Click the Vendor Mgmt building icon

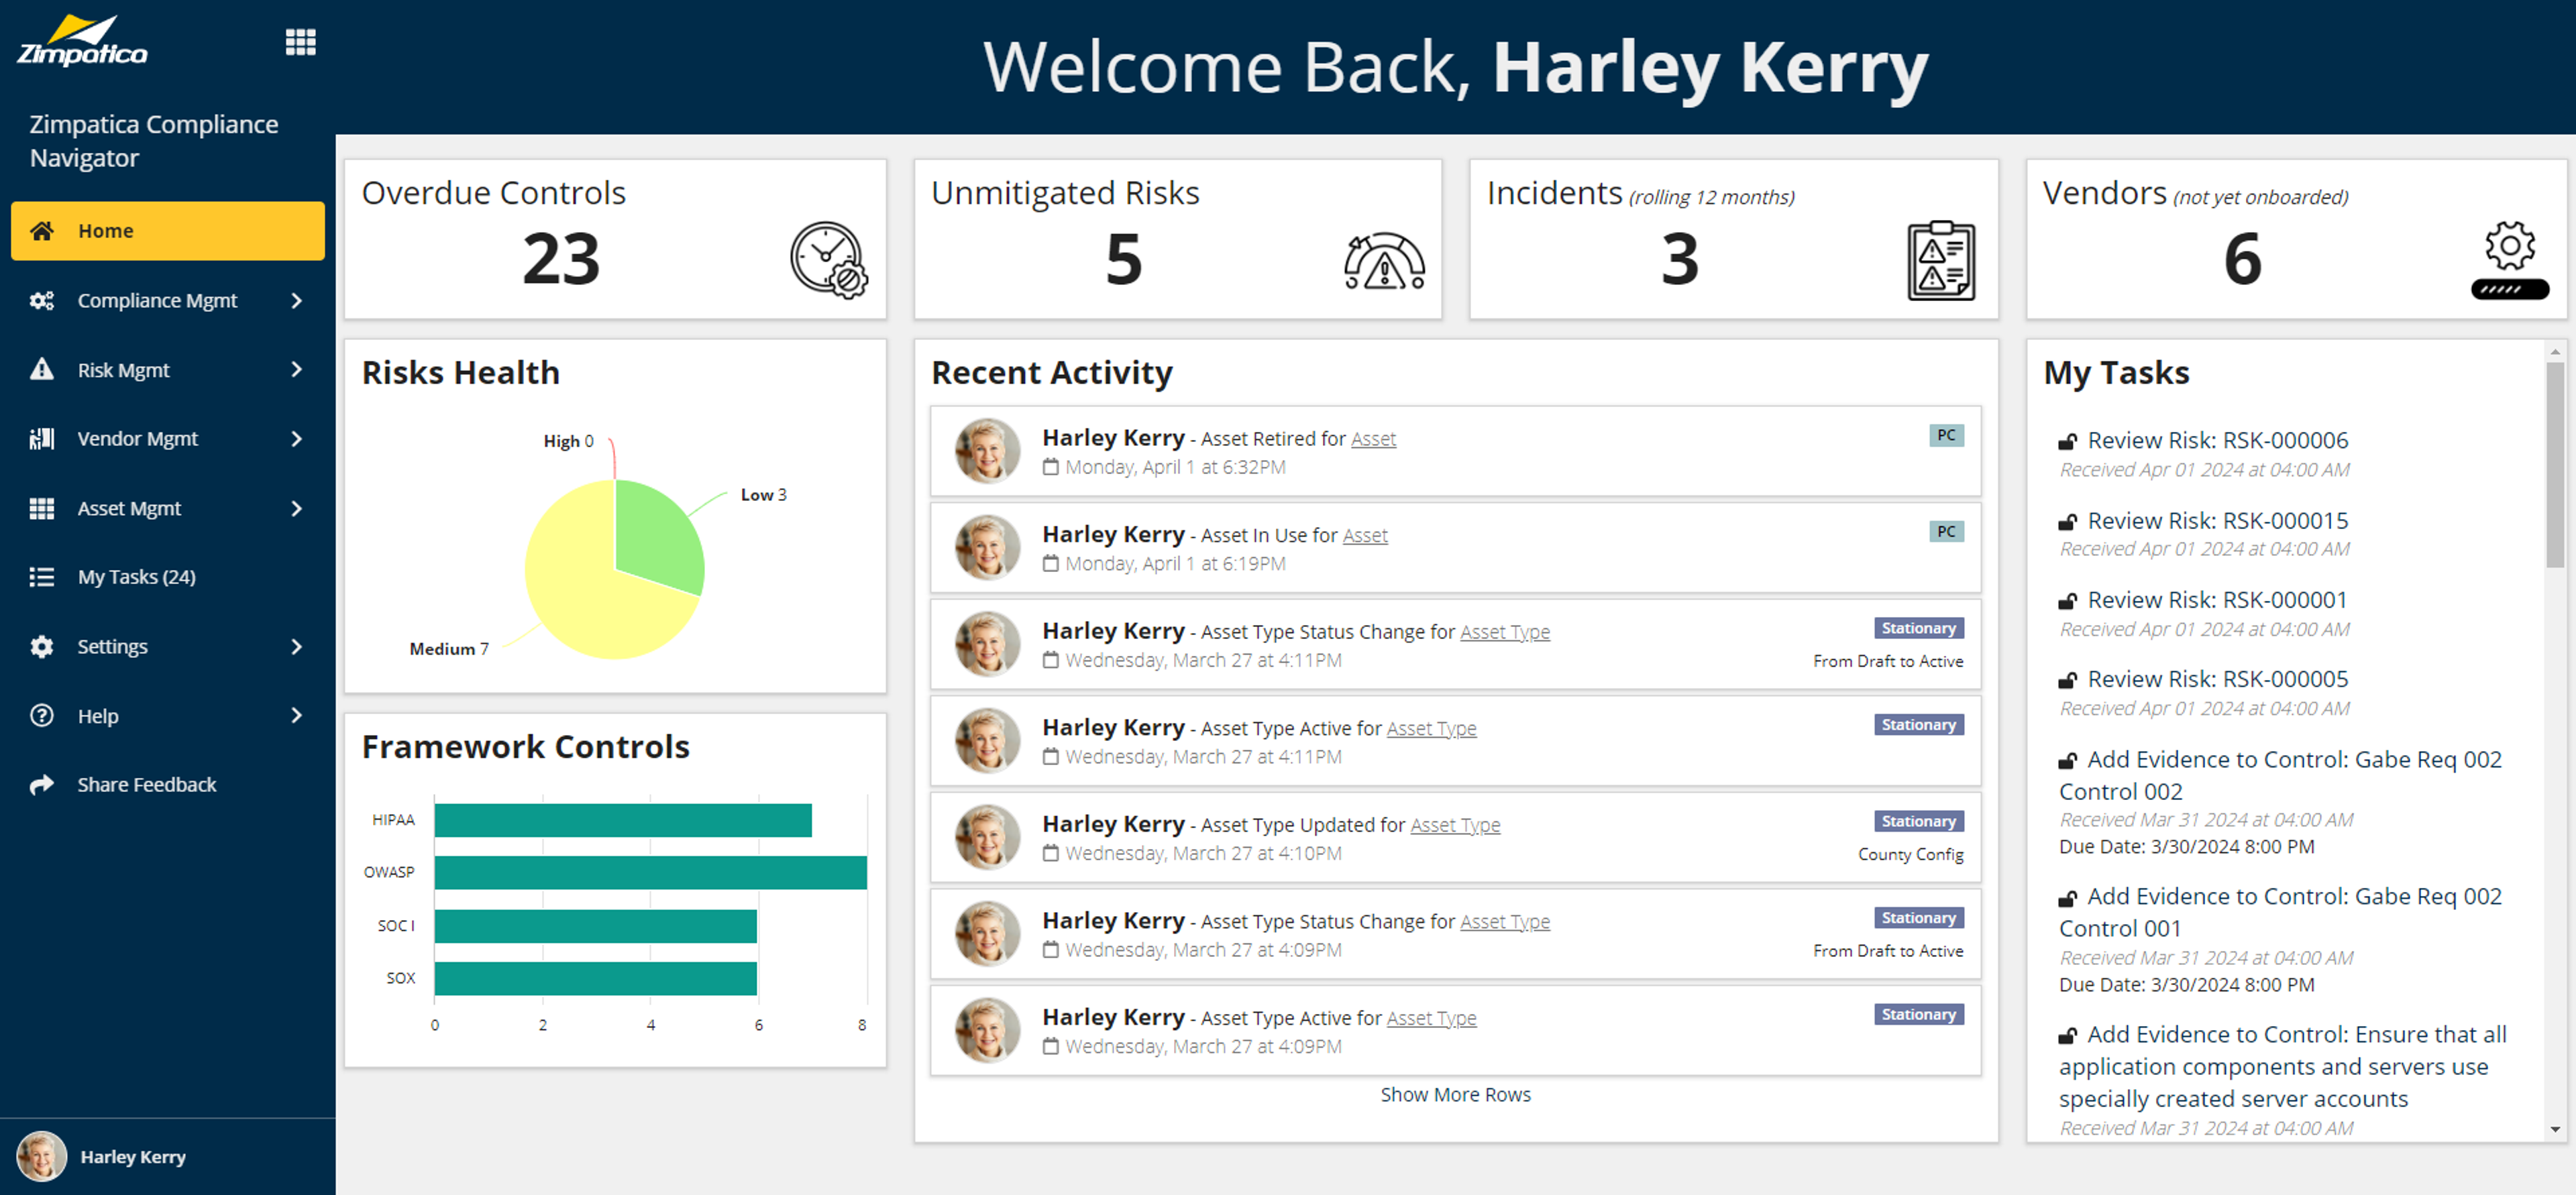tap(42, 439)
